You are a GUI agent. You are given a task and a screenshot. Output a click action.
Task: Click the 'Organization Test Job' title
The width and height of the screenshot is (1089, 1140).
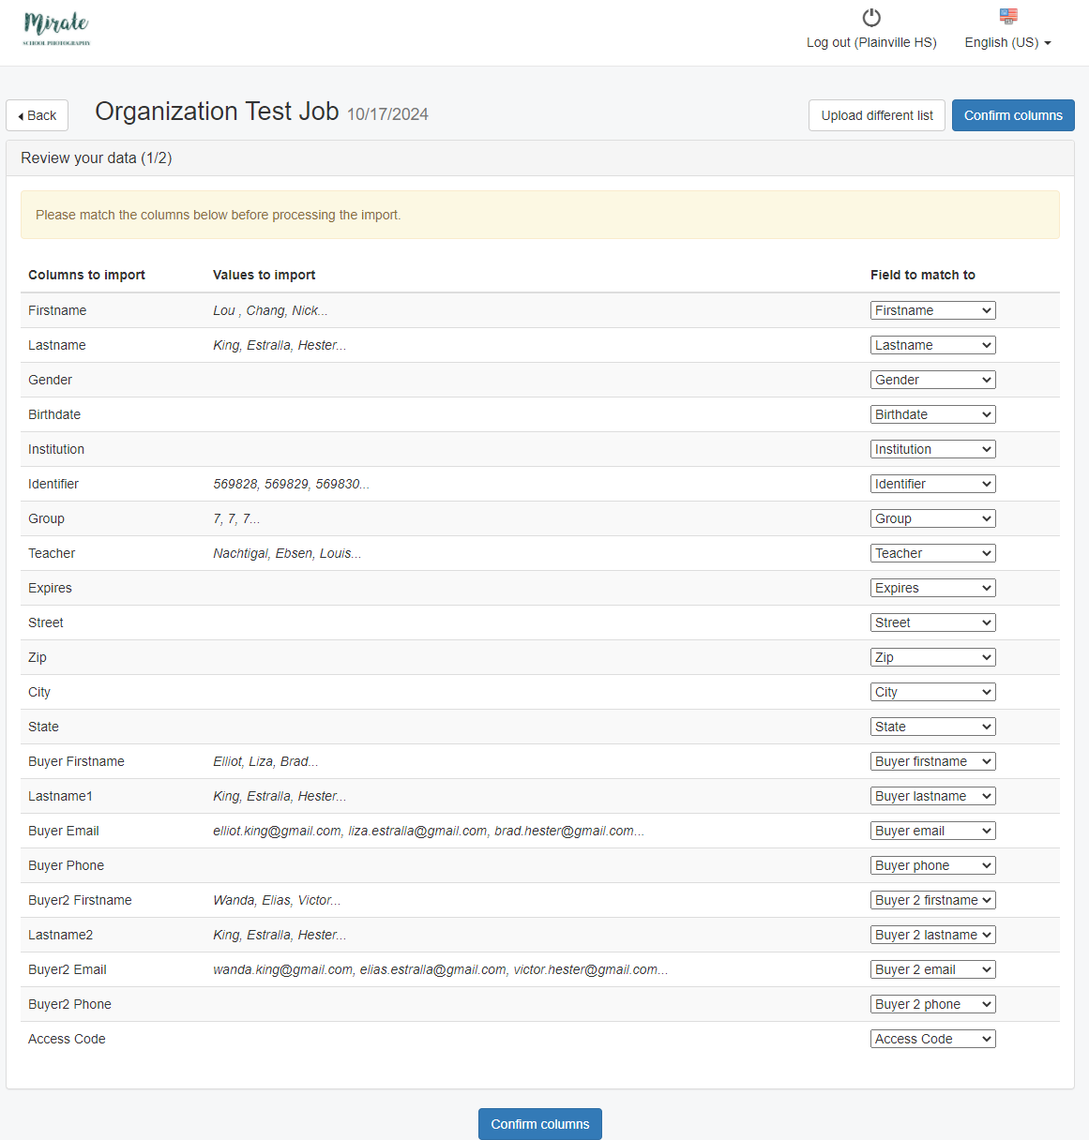point(217,112)
